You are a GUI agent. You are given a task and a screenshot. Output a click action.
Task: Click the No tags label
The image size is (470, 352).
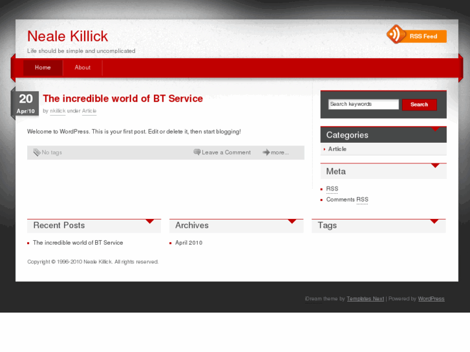[52, 152]
